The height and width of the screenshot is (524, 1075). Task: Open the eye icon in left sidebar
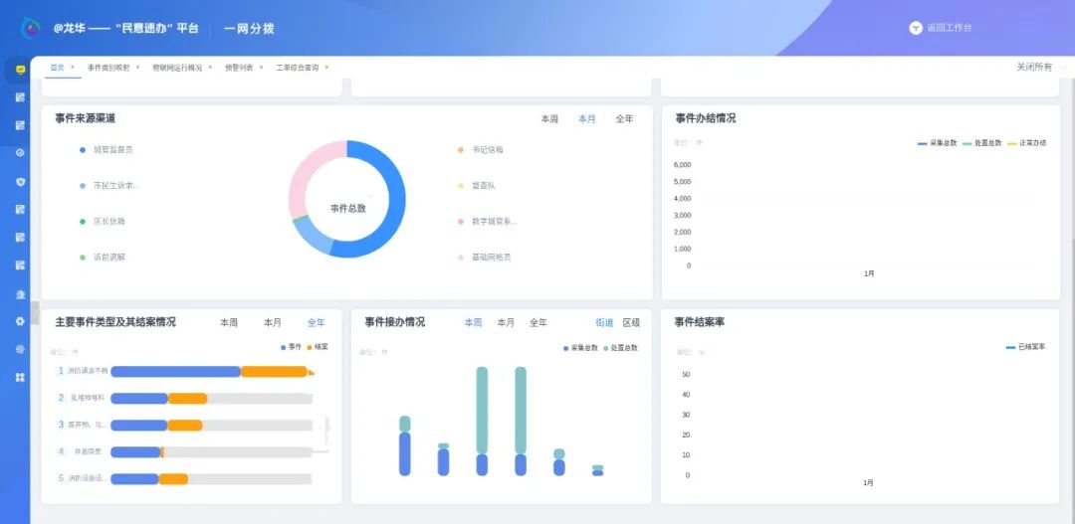20,153
